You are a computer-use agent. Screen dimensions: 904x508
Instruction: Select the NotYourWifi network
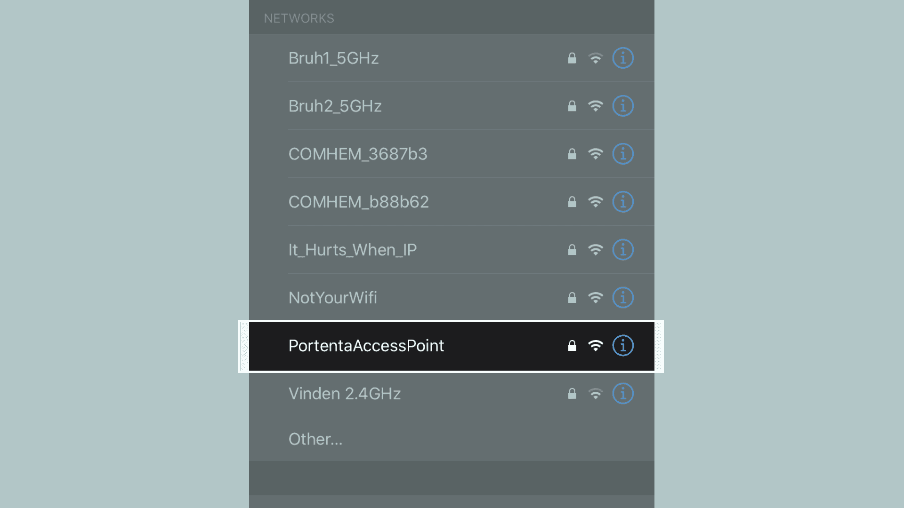pos(332,298)
